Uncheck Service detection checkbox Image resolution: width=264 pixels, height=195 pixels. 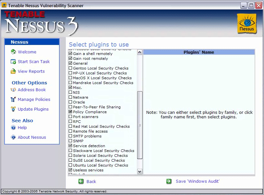[70, 146]
